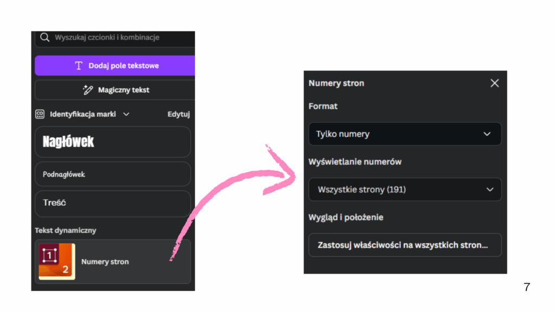Image resolution: width=555 pixels, height=312 pixels.
Task: Open the 'Wszystkie strony (191)' dropdown
Action: click(404, 190)
